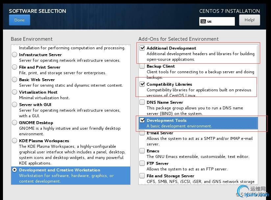Screen dimensions: 271x200
Task: Open the Help! button
Action: pos(249,20)
